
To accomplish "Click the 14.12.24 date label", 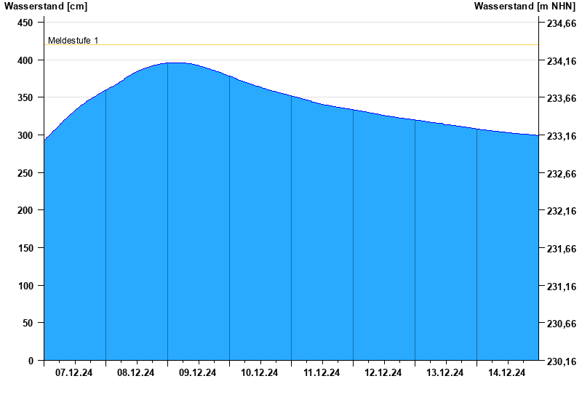I will click(506, 372).
